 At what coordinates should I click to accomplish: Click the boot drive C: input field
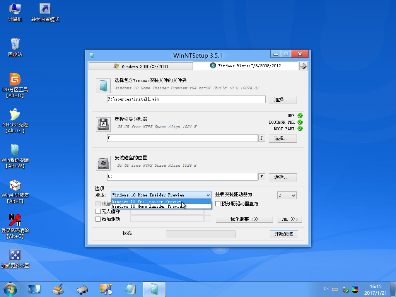pos(183,138)
